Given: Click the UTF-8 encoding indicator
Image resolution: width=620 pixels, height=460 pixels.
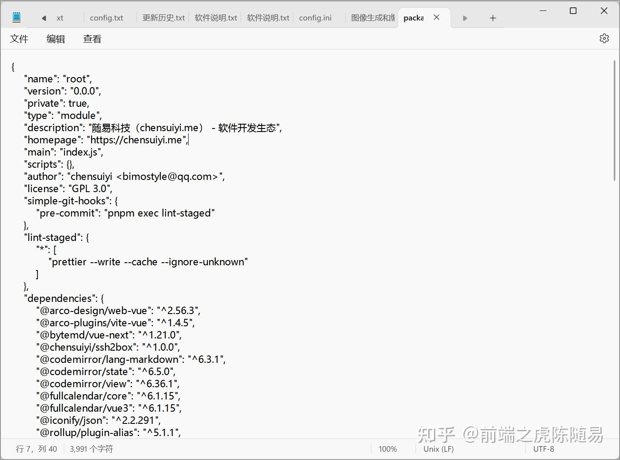Looking at the screenshot, I should pos(543,449).
